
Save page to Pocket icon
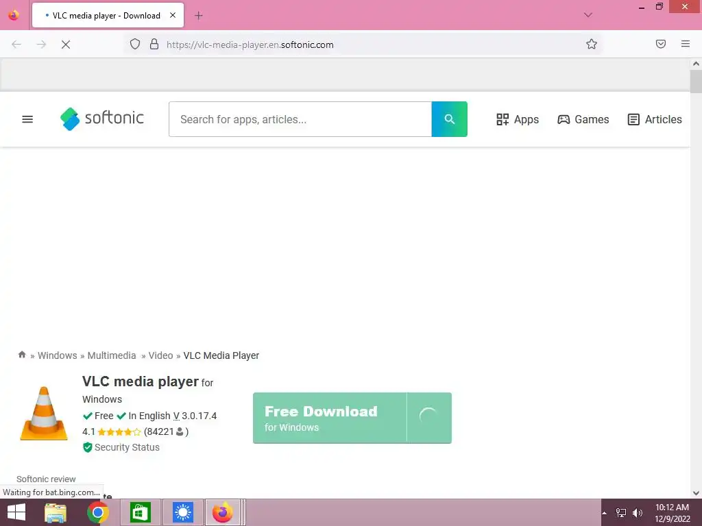[x=661, y=44]
